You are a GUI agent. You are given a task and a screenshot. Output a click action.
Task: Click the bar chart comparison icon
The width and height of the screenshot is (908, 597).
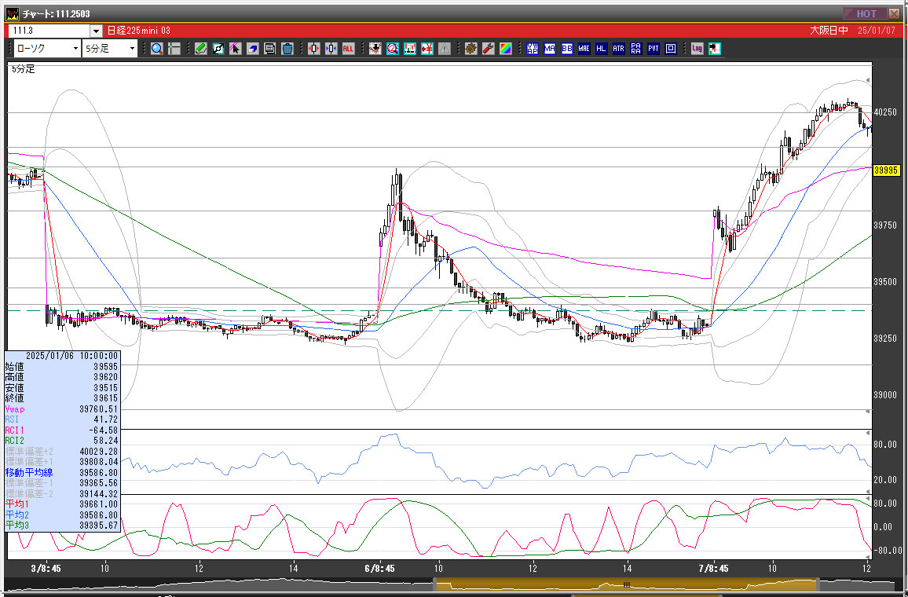click(410, 49)
